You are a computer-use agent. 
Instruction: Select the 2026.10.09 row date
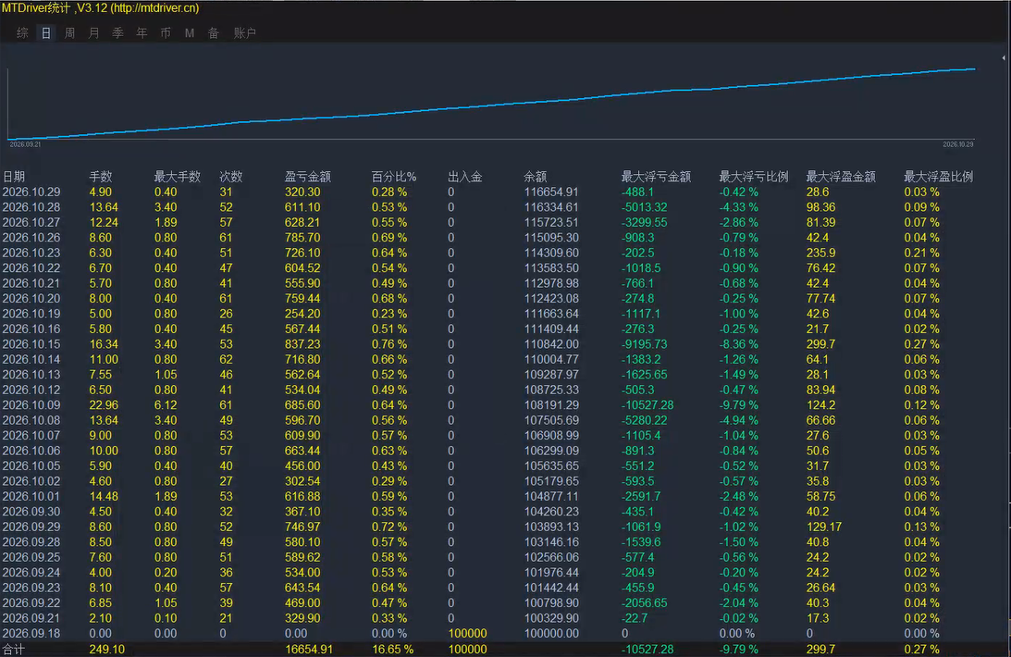coord(31,405)
